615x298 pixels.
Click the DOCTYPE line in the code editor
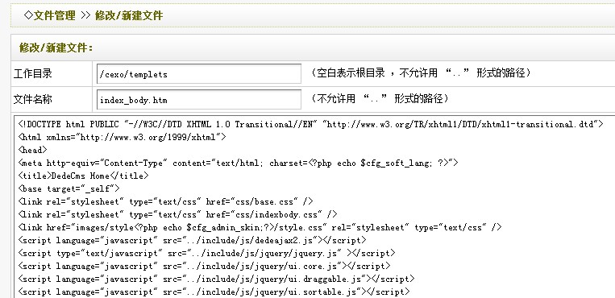[x=310, y=124]
